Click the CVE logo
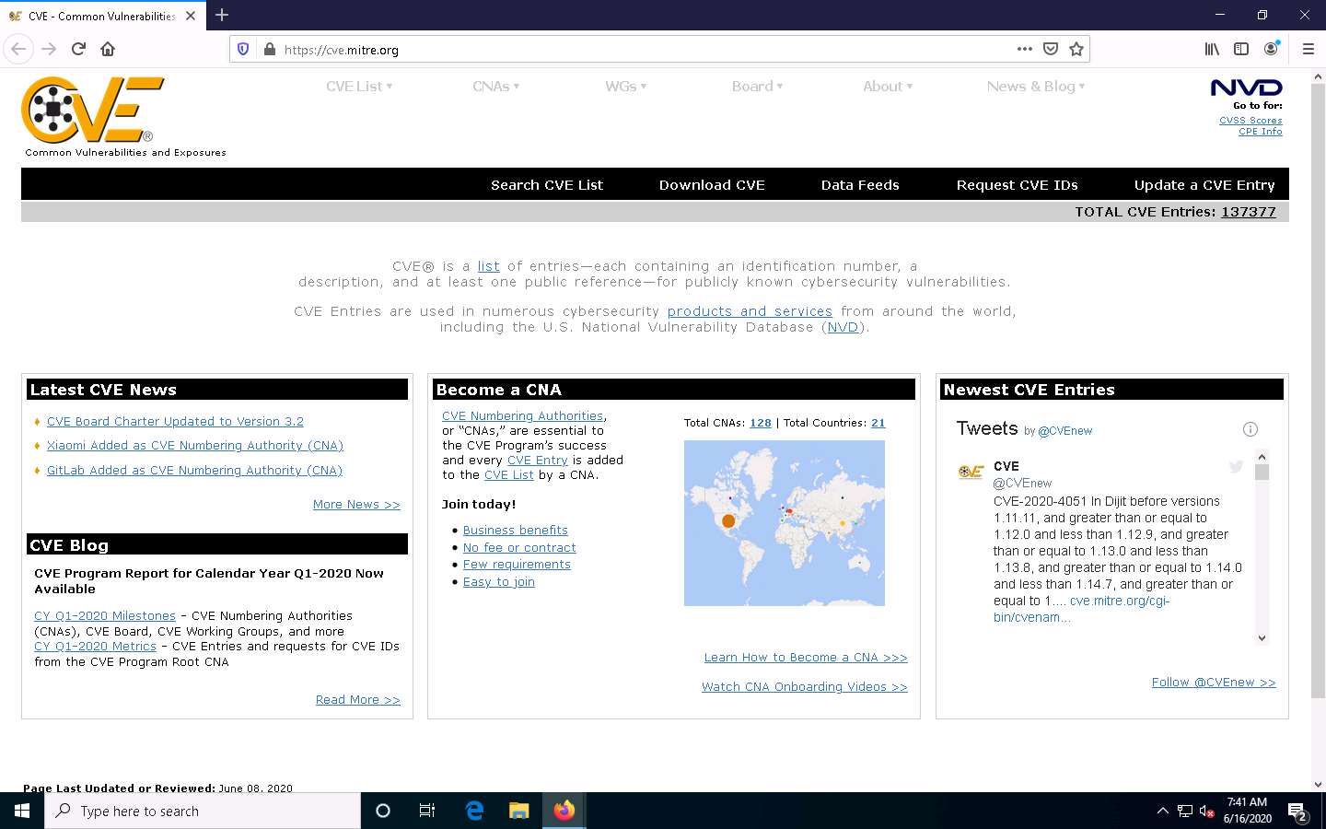The width and height of the screenshot is (1326, 829). [x=93, y=110]
